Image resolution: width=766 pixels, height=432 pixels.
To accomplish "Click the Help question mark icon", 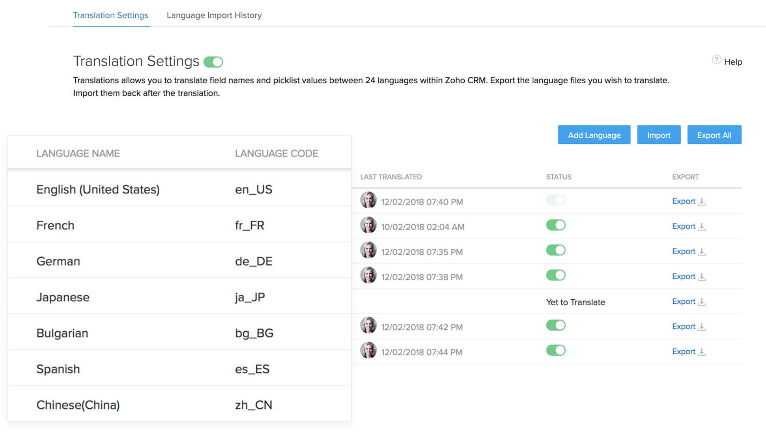I will tap(716, 60).
